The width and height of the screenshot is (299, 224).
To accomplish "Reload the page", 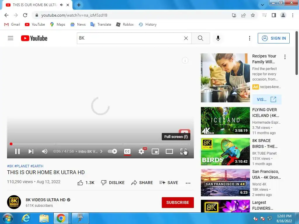I will (x=25, y=15).
